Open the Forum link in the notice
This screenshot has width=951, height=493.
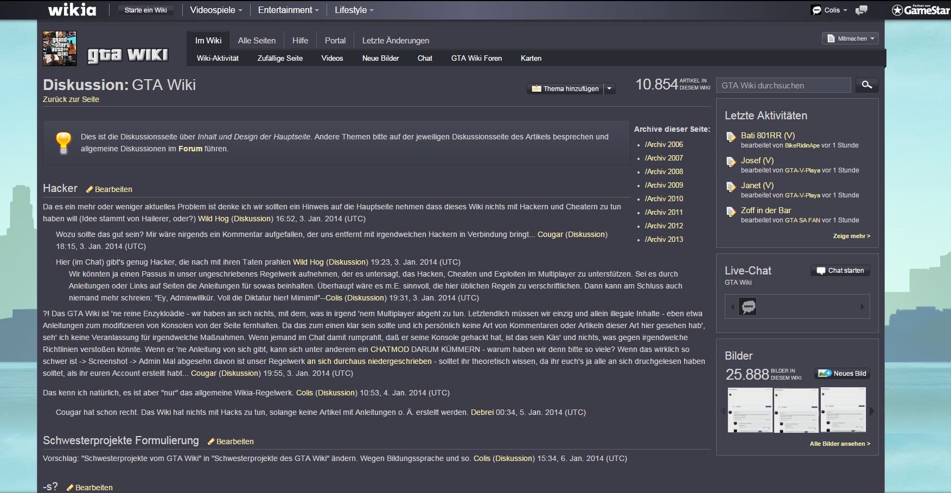[190, 149]
